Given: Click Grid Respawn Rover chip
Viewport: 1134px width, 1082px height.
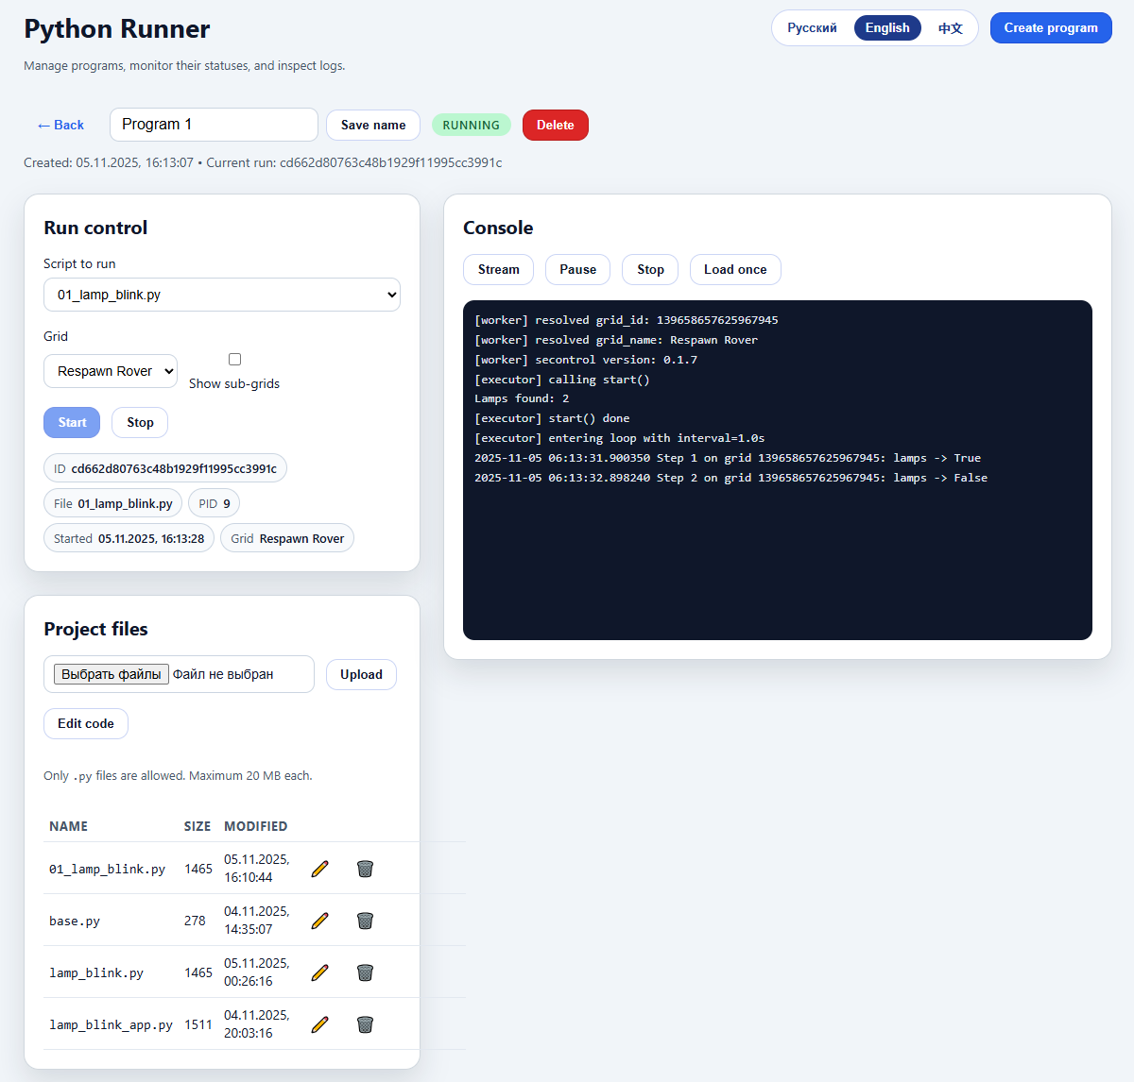Looking at the screenshot, I should (x=287, y=538).
